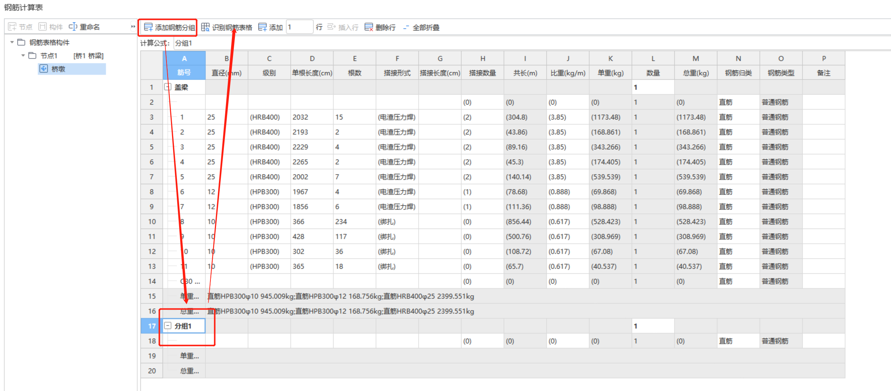Click the 单根长度(cm) header cell
This screenshot has width=891, height=391.
pos(312,73)
